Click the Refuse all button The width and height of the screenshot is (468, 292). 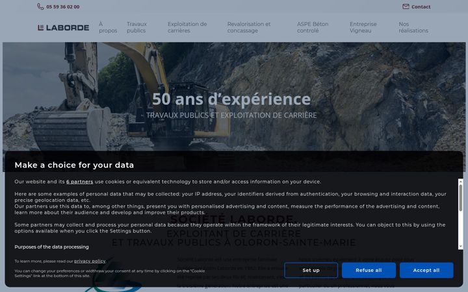point(369,270)
